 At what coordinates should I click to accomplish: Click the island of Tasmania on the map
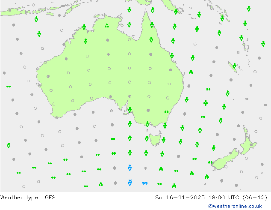(154, 140)
